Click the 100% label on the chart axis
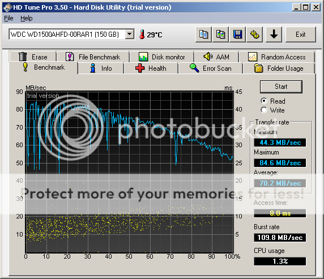 [232, 256]
